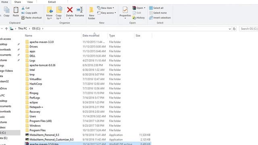258x145 pixels.
Task: Select the Users folder row
Action: (88, 116)
